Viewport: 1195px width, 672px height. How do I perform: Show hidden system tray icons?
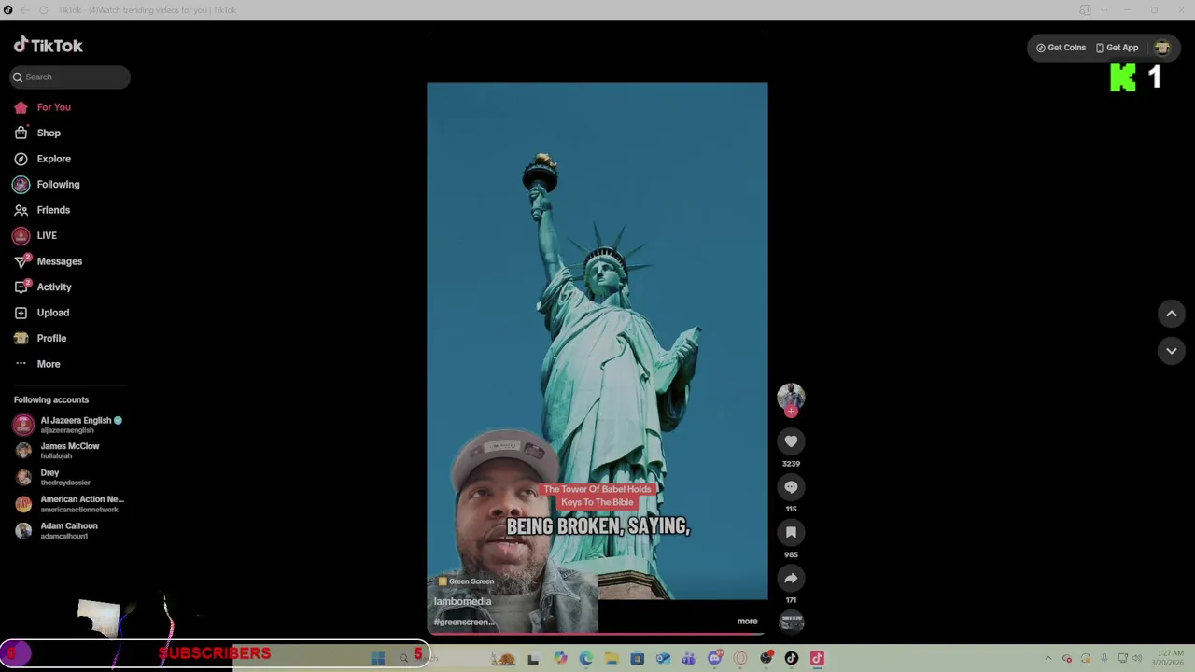(1047, 658)
